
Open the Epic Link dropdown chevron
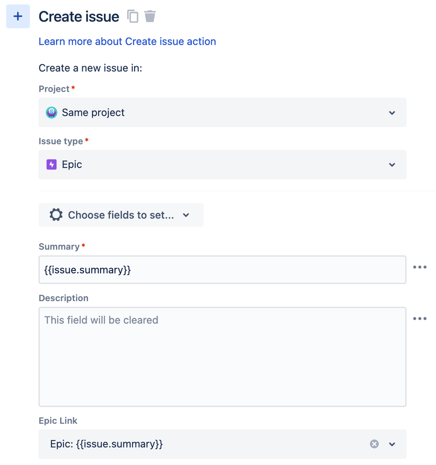click(x=392, y=444)
